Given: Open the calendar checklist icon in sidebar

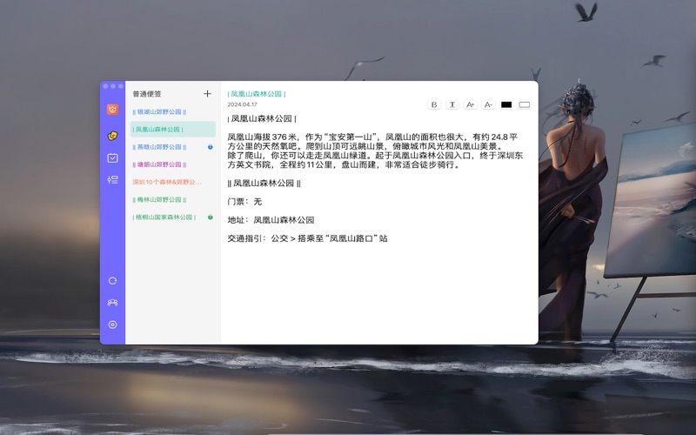Looking at the screenshot, I should point(112,158).
